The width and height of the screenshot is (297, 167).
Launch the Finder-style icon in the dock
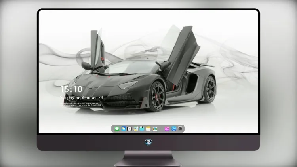(136, 129)
